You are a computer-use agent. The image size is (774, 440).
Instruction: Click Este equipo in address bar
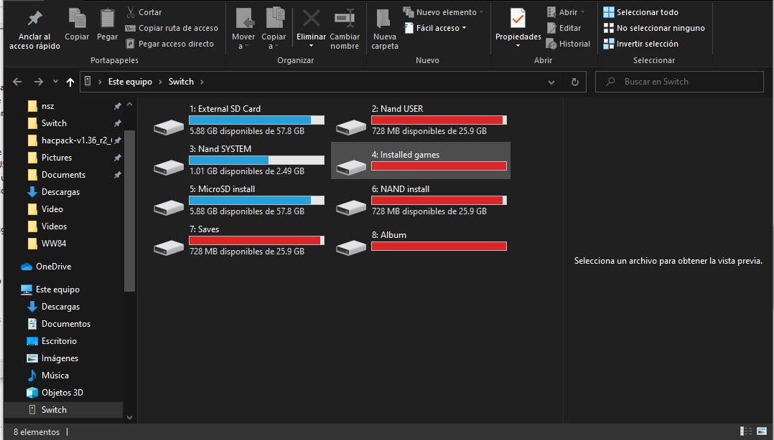pos(131,82)
